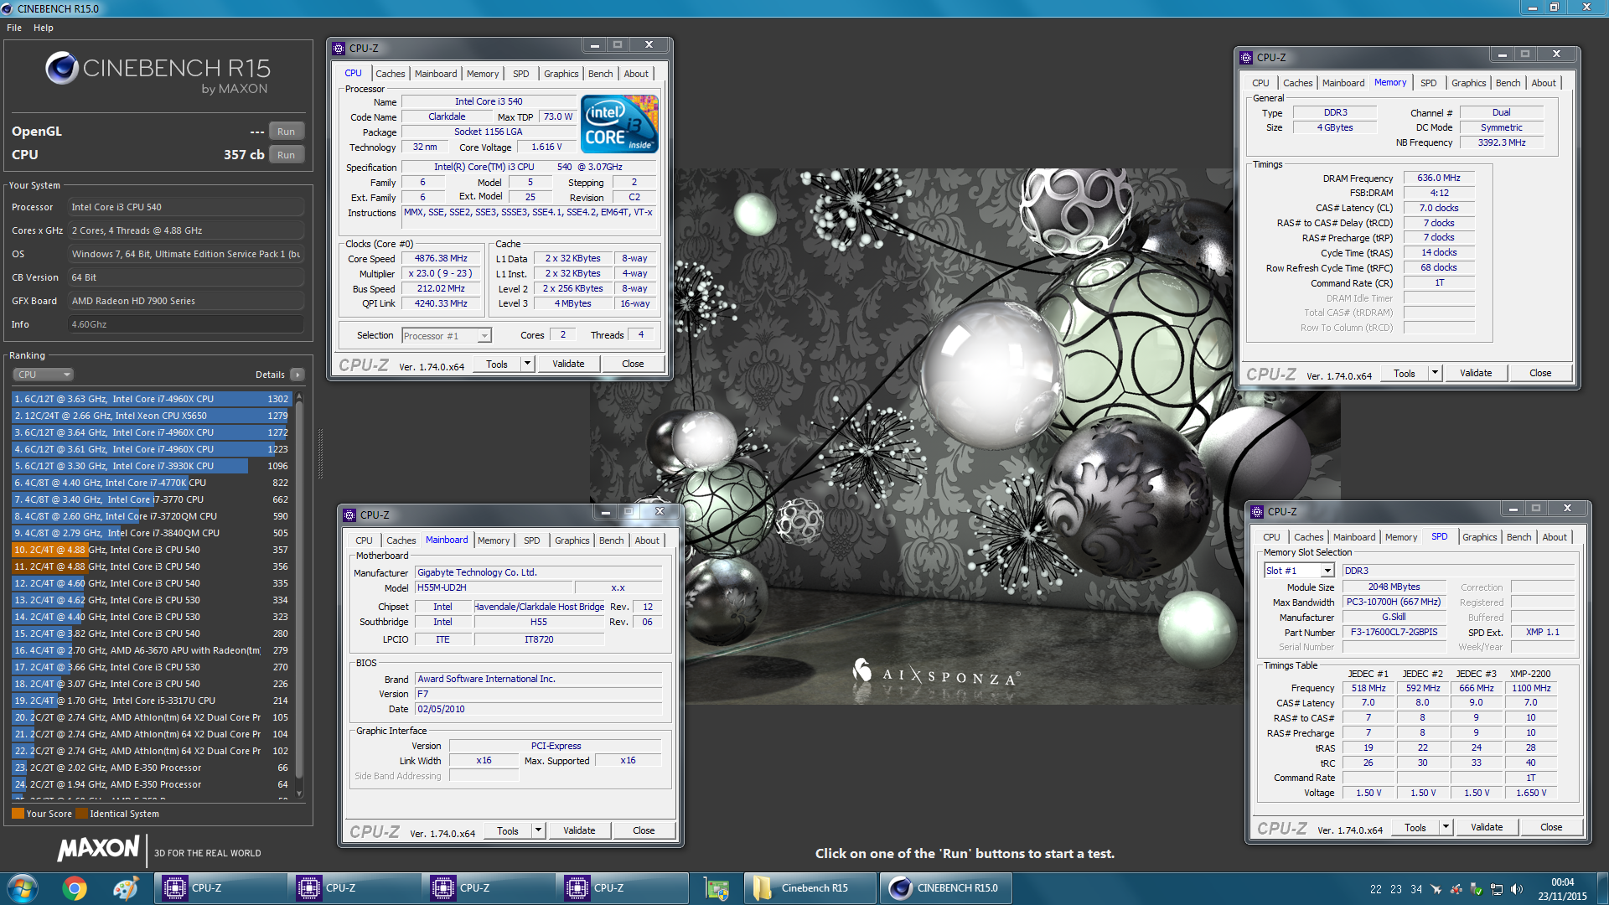Image resolution: width=1609 pixels, height=905 pixels.
Task: Switch to About tab in SPD window
Action: coord(1555,537)
